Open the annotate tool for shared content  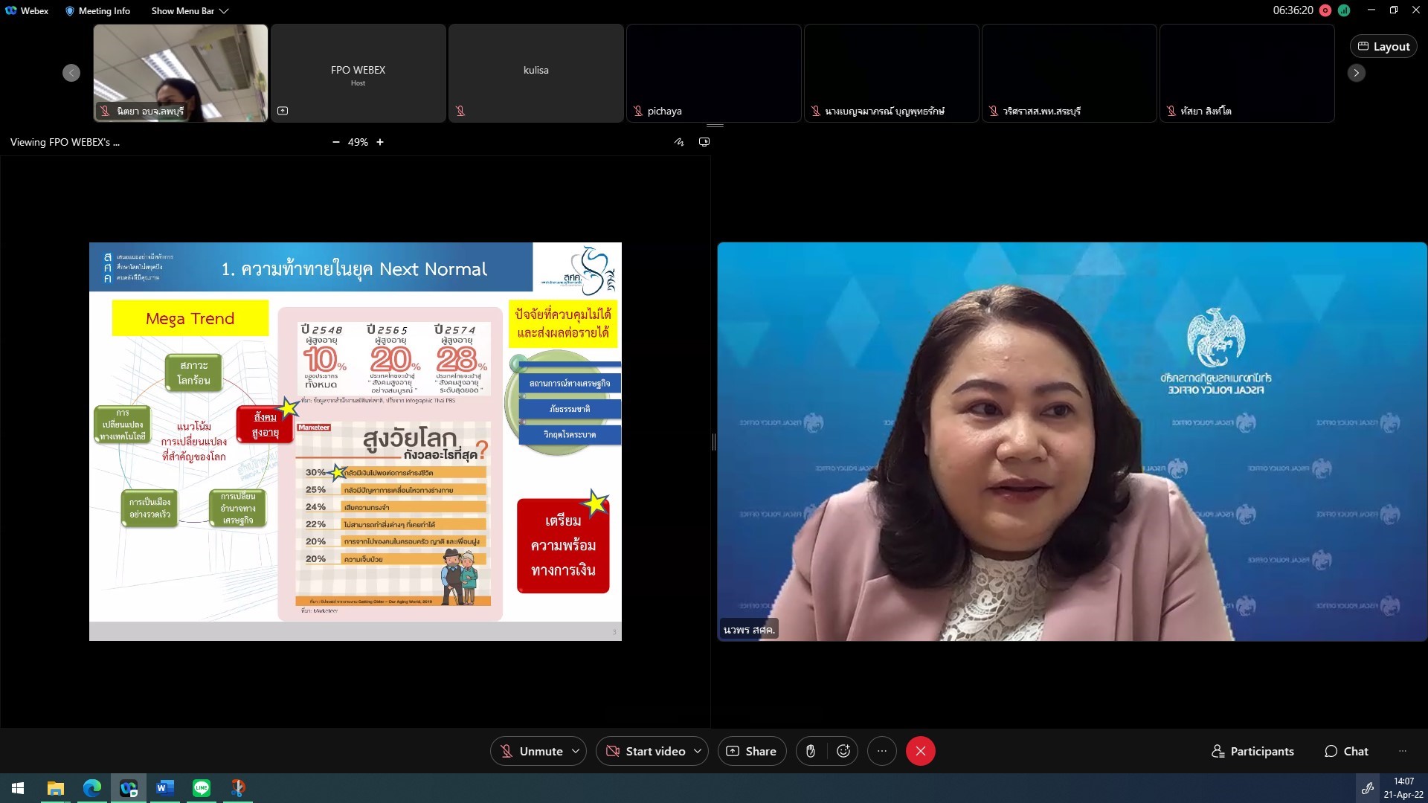pos(679,142)
